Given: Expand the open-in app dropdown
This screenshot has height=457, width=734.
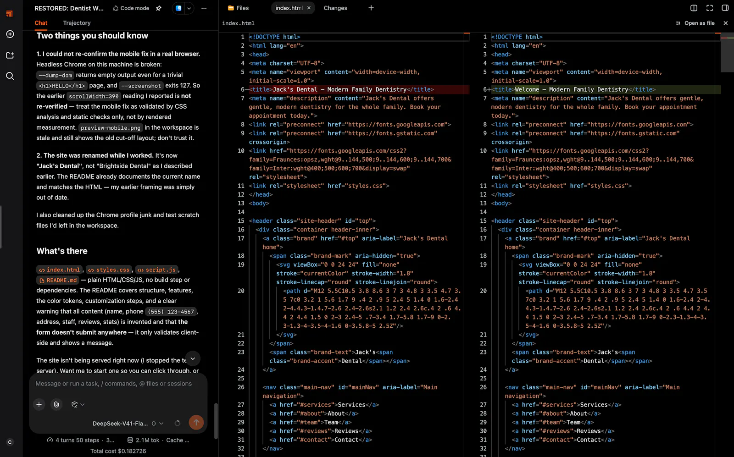Looking at the screenshot, I should (x=189, y=8).
